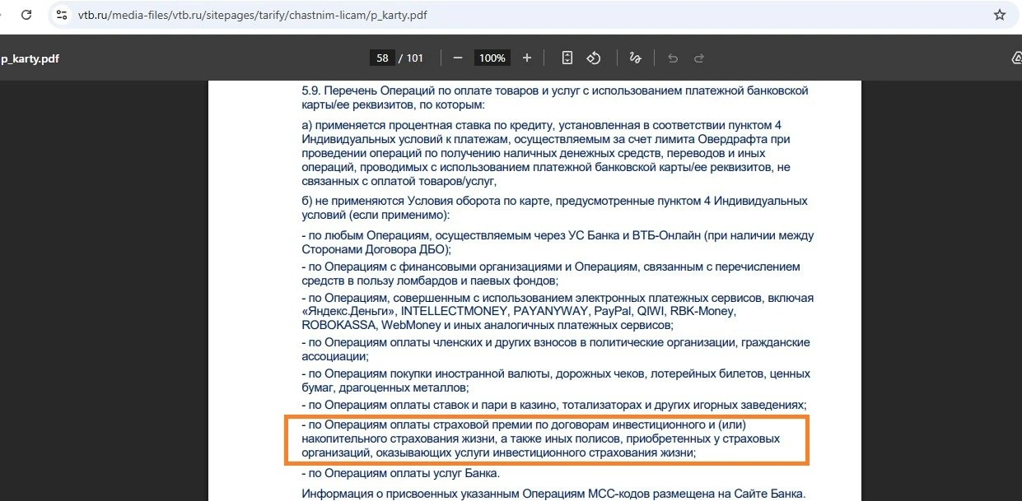This screenshot has width=1022, height=501.
Task: Click highlighted text 'оплаты страховой премии'
Action: (x=472, y=425)
